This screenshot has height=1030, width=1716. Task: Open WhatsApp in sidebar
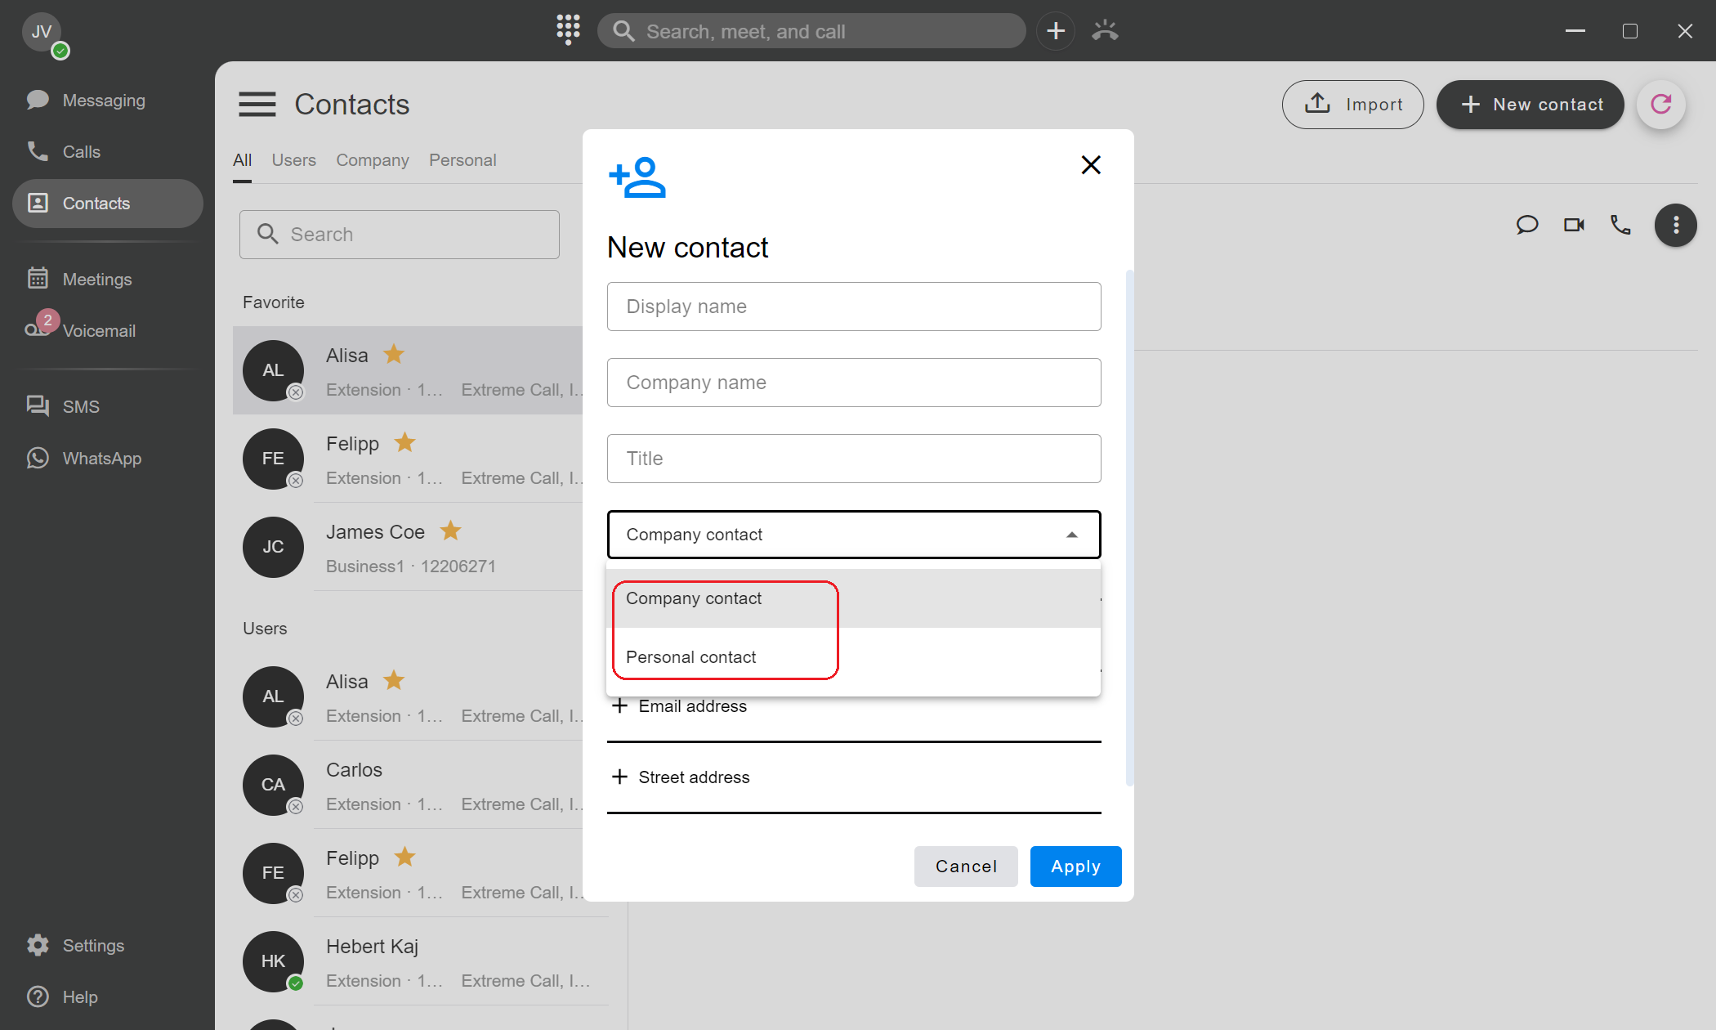point(102,458)
